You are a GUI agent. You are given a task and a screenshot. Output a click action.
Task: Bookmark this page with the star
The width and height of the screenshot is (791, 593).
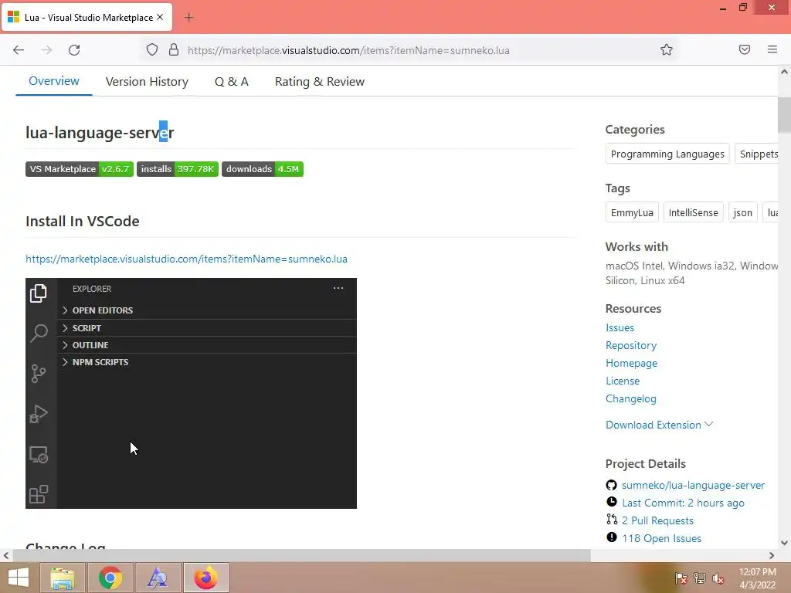tap(667, 49)
